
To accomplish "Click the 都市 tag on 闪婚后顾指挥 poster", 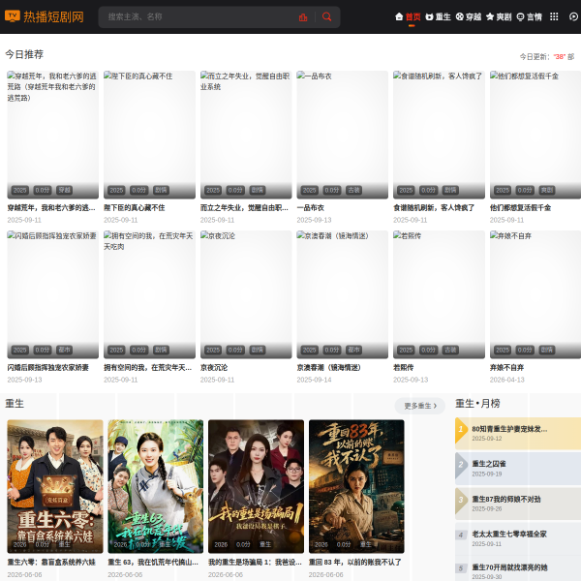I will [x=64, y=350].
